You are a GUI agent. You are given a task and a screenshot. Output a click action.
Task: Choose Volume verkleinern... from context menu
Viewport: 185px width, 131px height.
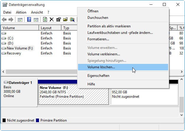click(x=123, y=54)
